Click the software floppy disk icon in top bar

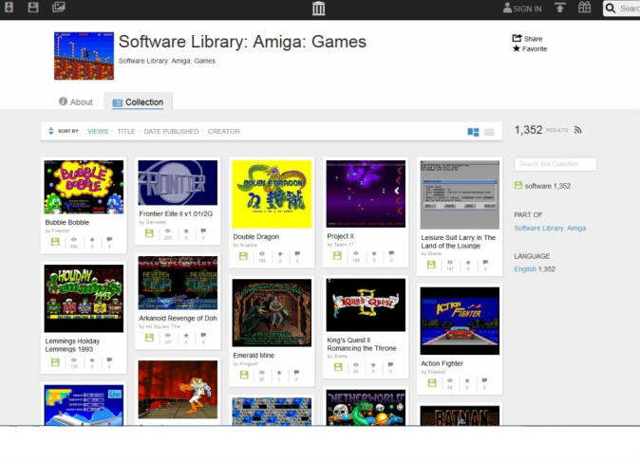click(32, 8)
